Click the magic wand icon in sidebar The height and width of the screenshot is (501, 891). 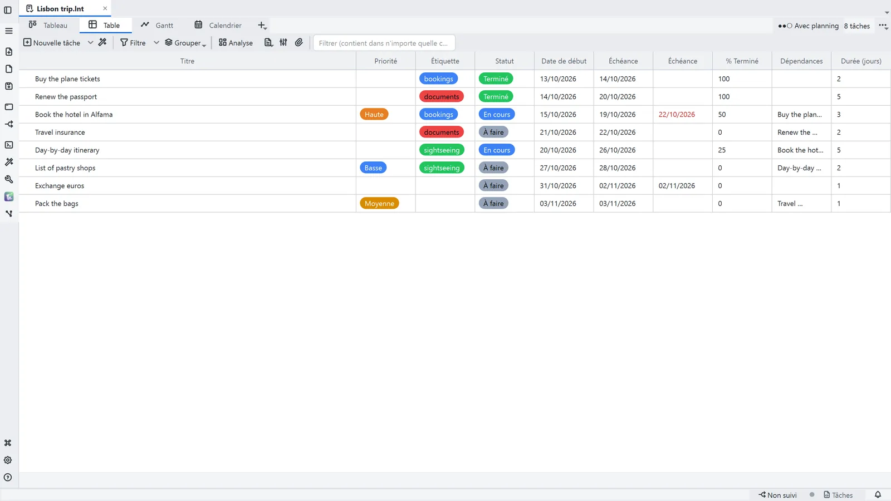click(9, 162)
